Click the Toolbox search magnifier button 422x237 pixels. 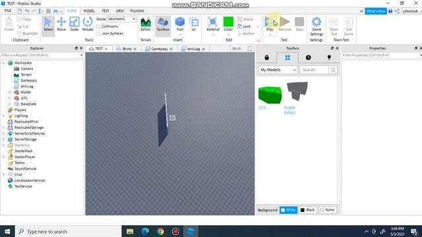pyautogui.click(x=333, y=70)
